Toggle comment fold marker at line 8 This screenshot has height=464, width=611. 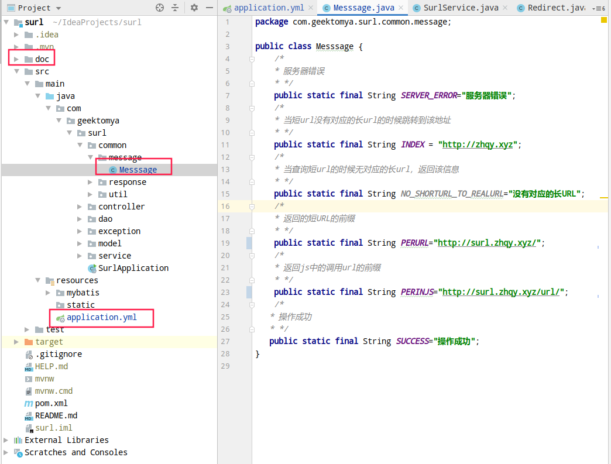pos(252,108)
